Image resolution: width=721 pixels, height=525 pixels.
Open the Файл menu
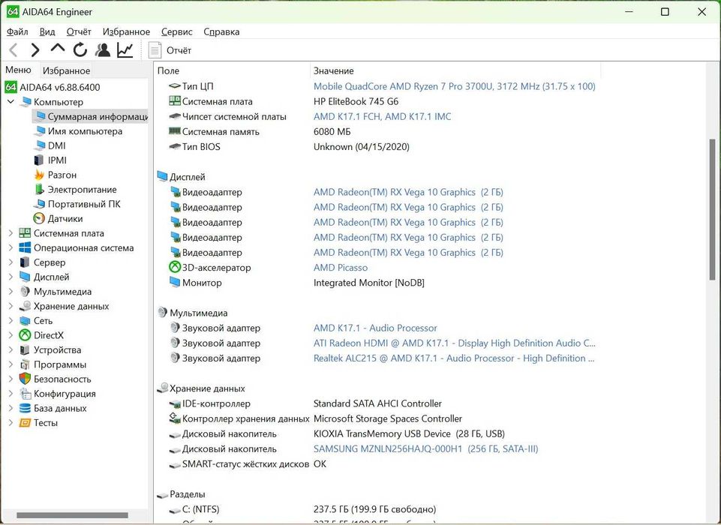tap(17, 31)
